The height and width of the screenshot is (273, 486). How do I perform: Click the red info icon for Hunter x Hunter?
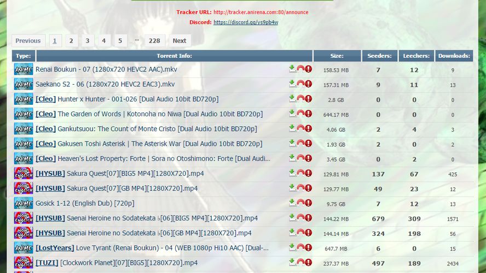[309, 99]
